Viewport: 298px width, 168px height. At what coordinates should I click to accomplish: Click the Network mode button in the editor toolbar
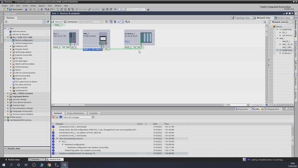pos(57,22)
